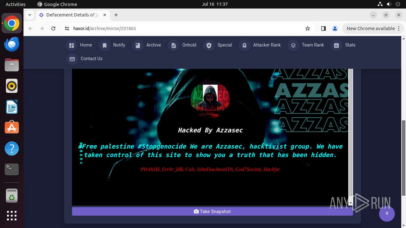Click the Take Snapshot button

pos(212,212)
